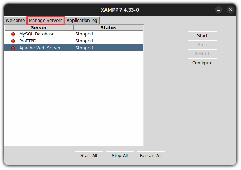Open Configure for the selected server
The height and width of the screenshot is (170, 241).
click(202, 63)
